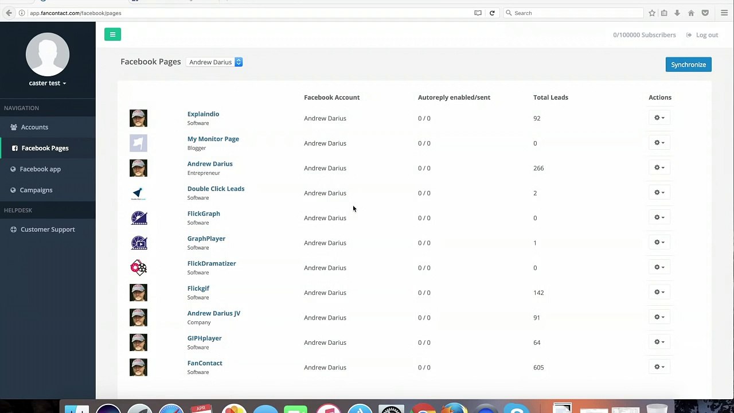The image size is (734, 413).
Task: Open the actions gear for Double Click Leads
Action: 659,193
